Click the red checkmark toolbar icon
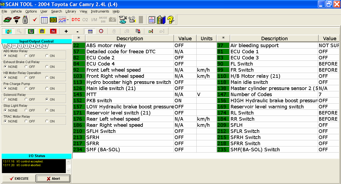 pos(35,20)
